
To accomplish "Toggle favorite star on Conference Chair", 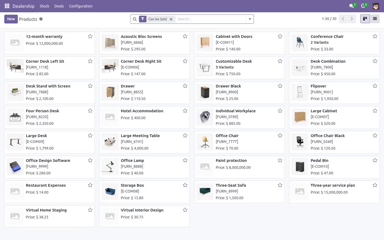I will [x=375, y=36].
